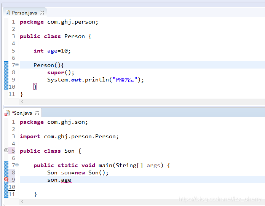The image size is (265, 206).
Task: Click 'Son();' constructor call on line 8
Action: tap(98, 173)
